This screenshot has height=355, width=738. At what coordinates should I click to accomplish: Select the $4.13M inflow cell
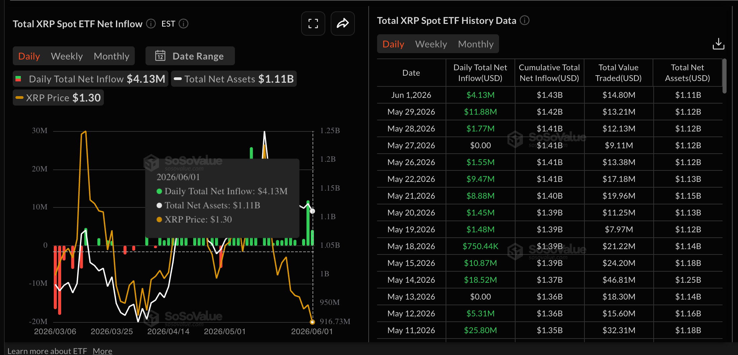[480, 95]
